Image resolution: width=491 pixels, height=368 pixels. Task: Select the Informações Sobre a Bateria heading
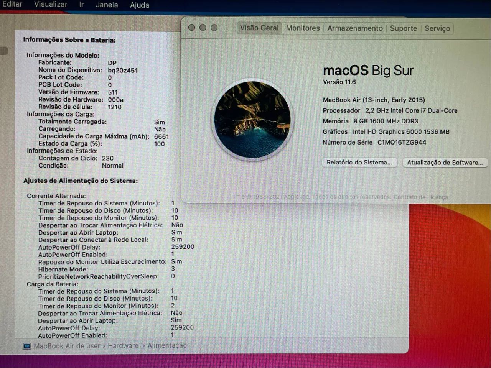click(x=69, y=40)
